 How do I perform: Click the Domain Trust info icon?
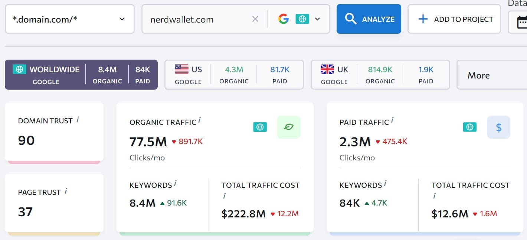78,120
